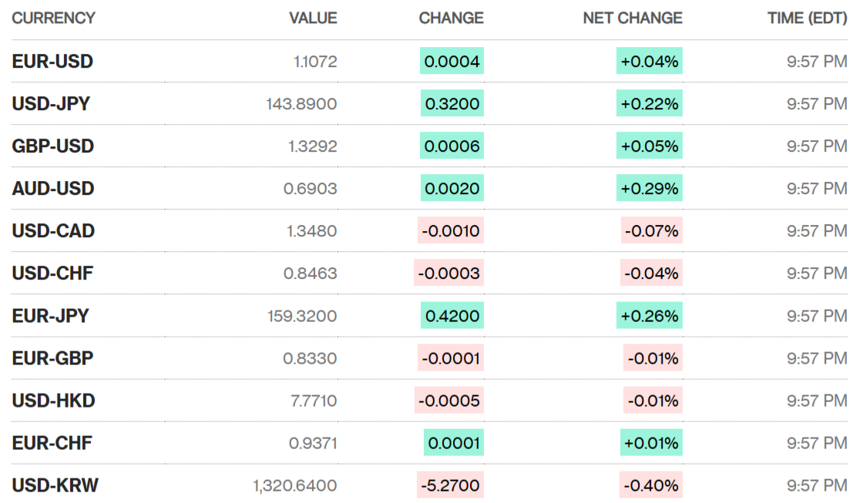Sort by the CURRENCY column header

(53, 18)
